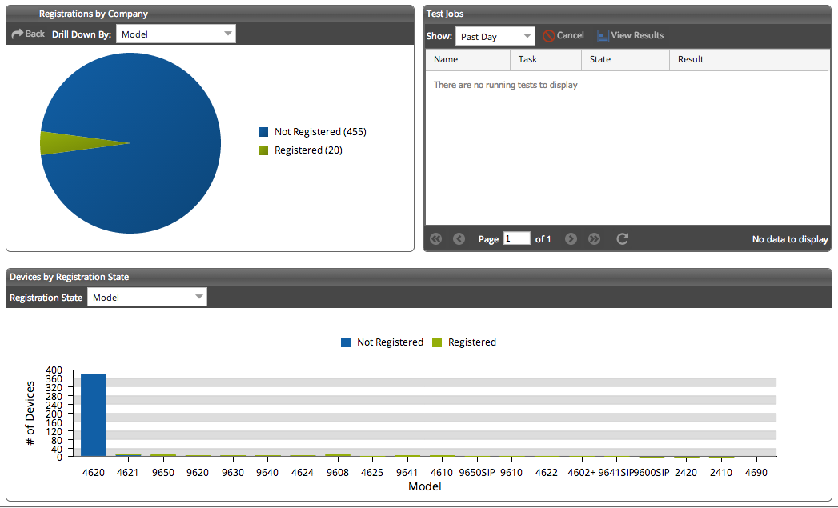This screenshot has width=838, height=508.
Task: Sort by the State column header
Action: [x=600, y=59]
